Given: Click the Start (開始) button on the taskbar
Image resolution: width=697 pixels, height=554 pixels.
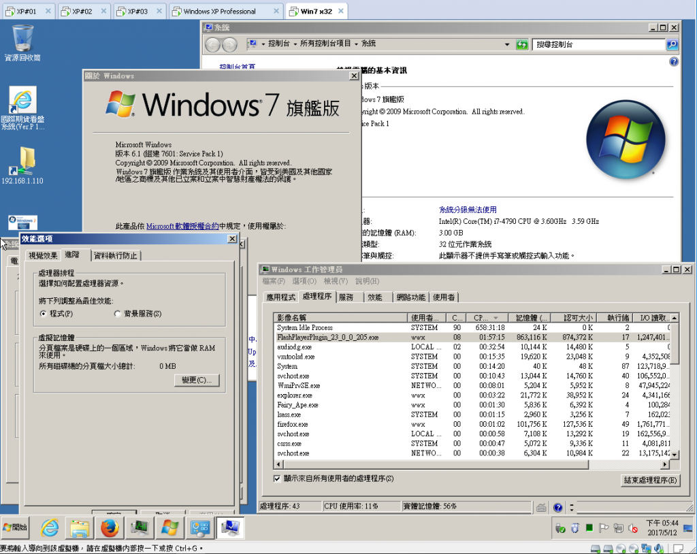Looking at the screenshot, I should [15, 527].
